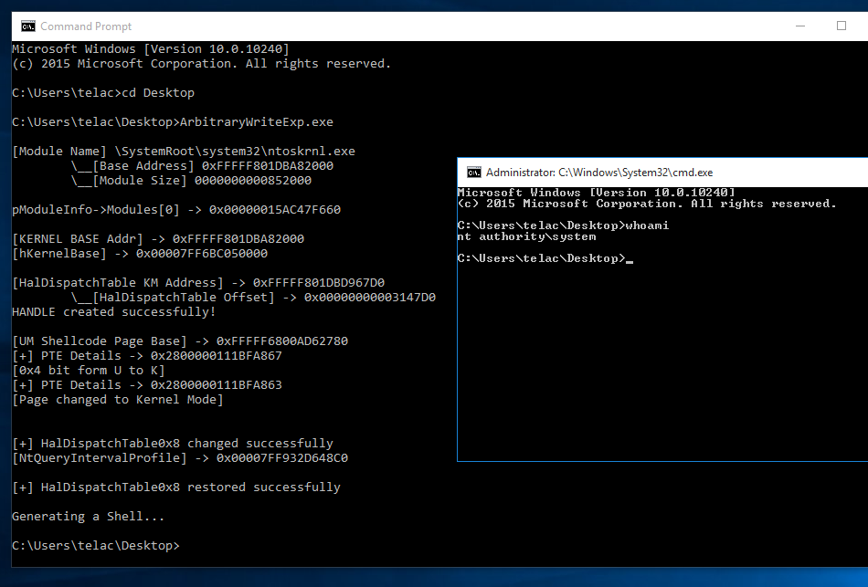The height and width of the screenshot is (587, 868).
Task: Click the prompt cursor in Administrator cmd window
Action: (630, 261)
